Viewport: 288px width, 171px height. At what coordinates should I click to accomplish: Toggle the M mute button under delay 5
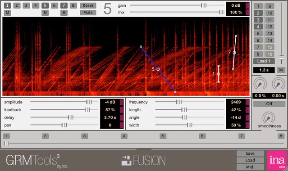click(x=45, y=13)
